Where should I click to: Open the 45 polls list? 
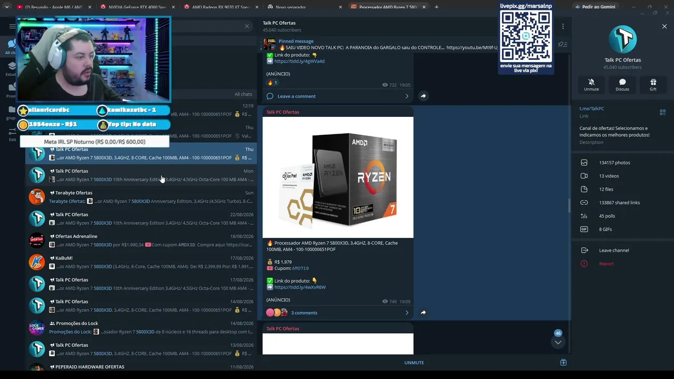coord(622,216)
